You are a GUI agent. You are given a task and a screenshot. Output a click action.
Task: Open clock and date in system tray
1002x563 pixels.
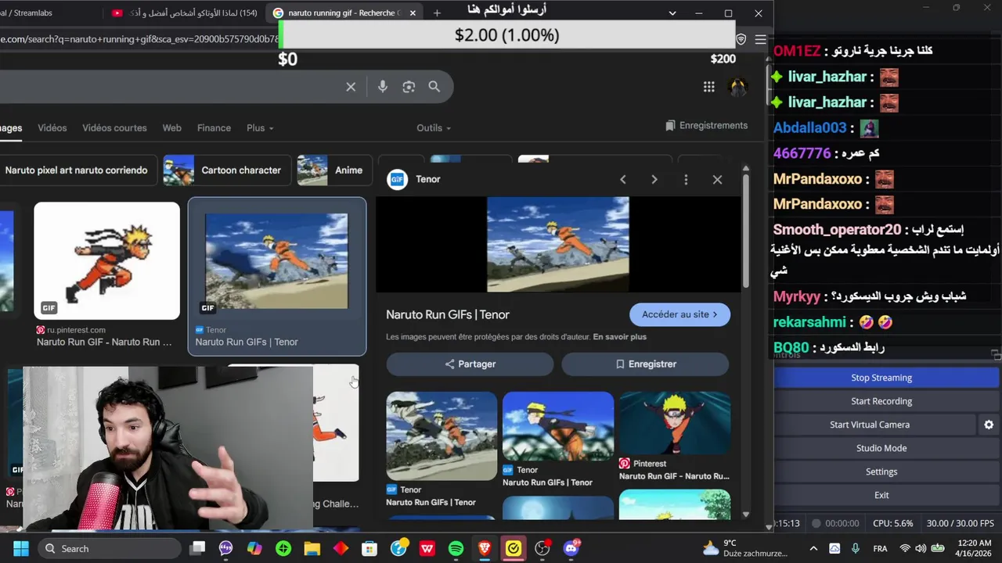point(974,548)
